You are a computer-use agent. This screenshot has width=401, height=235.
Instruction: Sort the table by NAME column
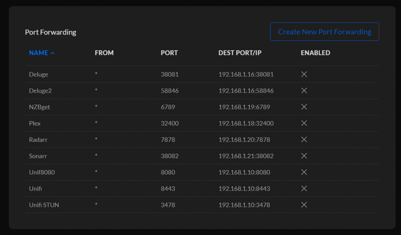[x=38, y=53]
